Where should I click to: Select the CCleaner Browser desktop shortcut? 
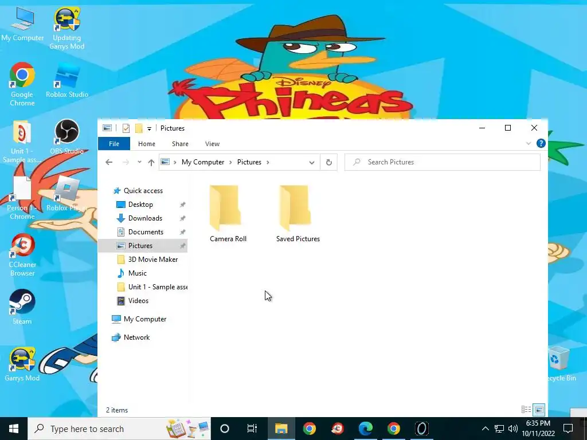[x=22, y=255]
